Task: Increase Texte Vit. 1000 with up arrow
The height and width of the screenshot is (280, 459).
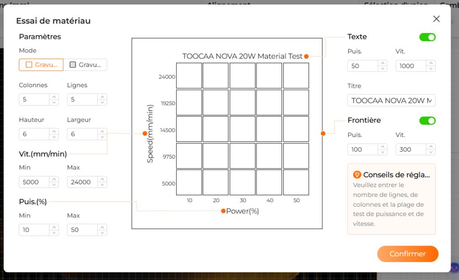Action: tap(431, 63)
